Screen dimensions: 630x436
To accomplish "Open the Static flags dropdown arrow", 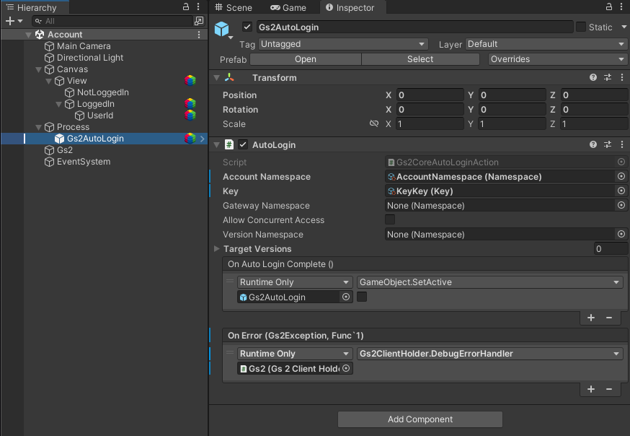I will coord(624,27).
